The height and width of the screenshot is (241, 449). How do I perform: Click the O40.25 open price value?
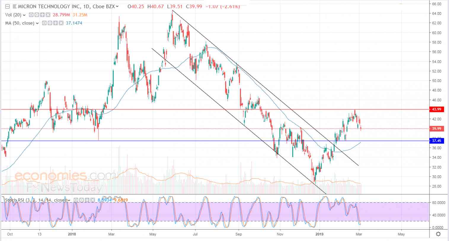coord(135,6)
